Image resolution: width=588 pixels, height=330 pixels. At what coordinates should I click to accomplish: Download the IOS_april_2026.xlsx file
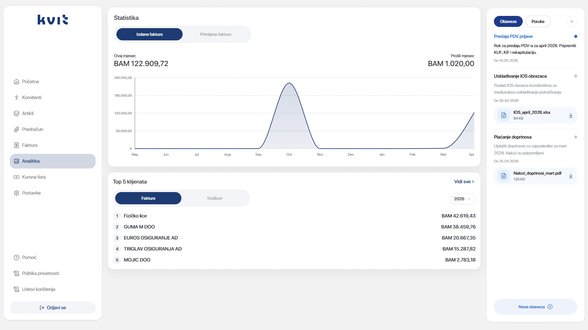click(571, 115)
